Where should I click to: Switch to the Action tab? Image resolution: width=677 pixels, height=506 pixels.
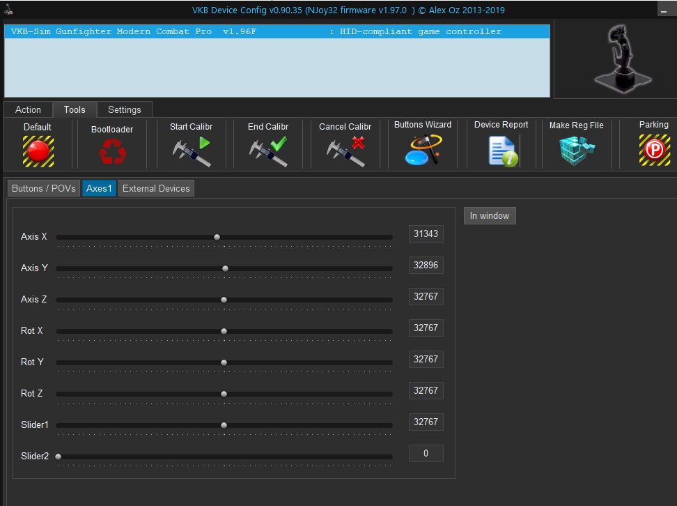(x=28, y=109)
